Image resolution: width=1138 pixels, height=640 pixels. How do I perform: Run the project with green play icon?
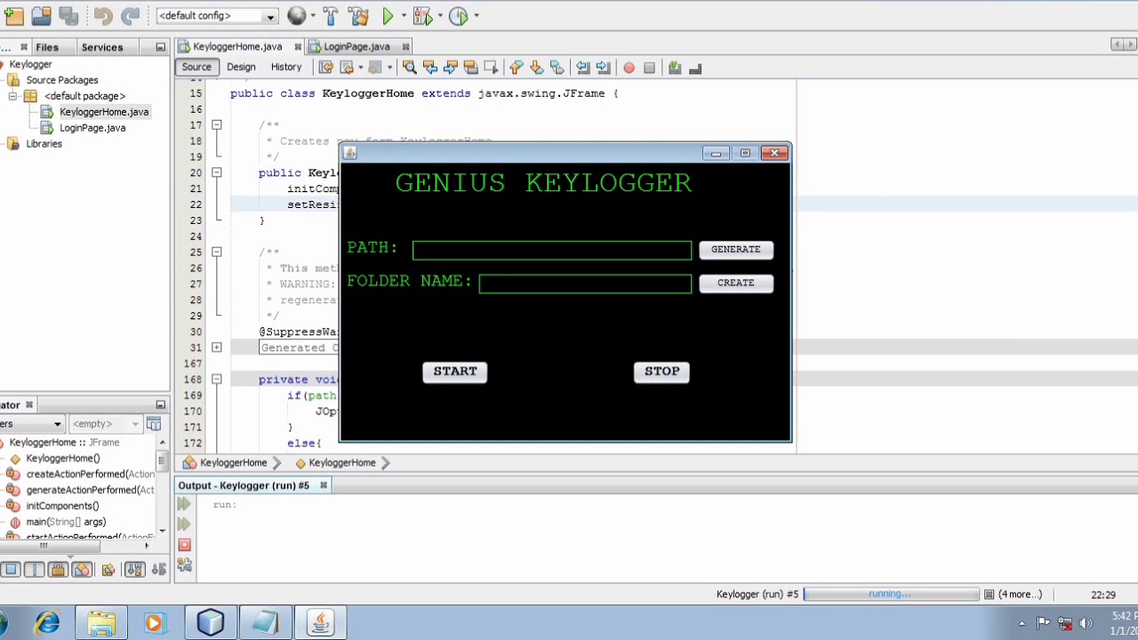tap(388, 16)
